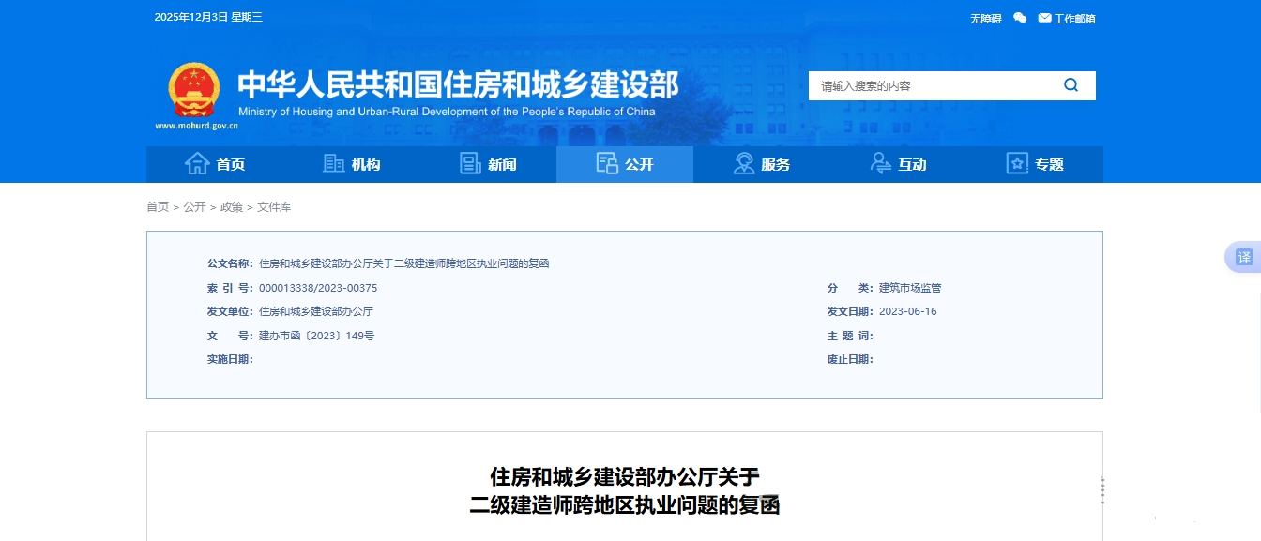
Task: Open the 公开 navigation tab
Action: (625, 164)
